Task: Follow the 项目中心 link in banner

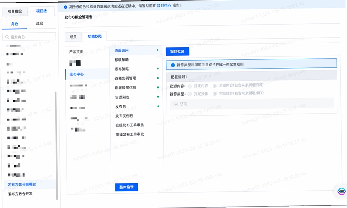Action: pyautogui.click(x=164, y=6)
